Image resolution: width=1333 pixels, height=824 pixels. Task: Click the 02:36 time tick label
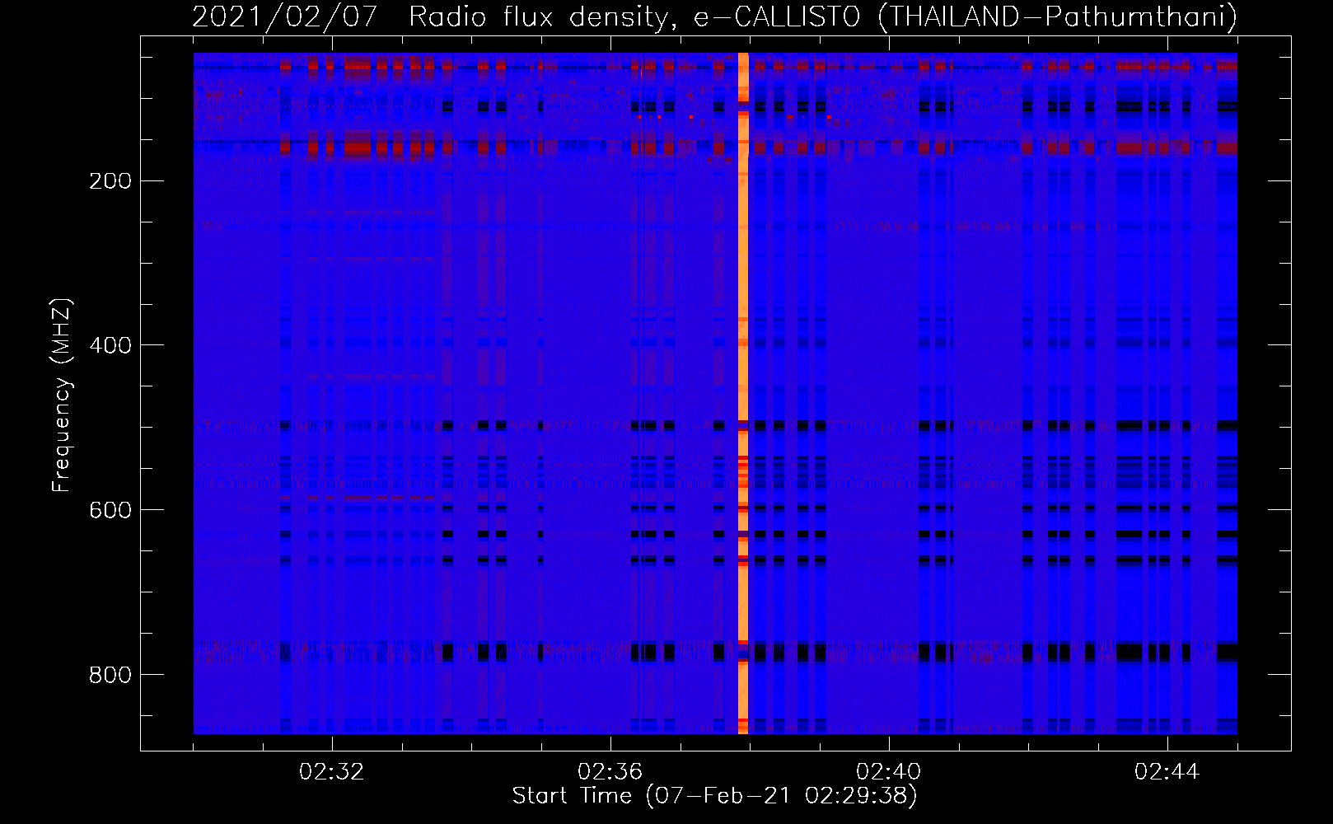point(610,772)
